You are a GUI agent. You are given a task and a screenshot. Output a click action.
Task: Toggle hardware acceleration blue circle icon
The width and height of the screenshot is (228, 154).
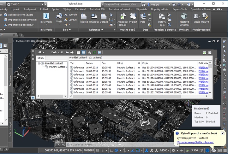[x=207, y=150]
